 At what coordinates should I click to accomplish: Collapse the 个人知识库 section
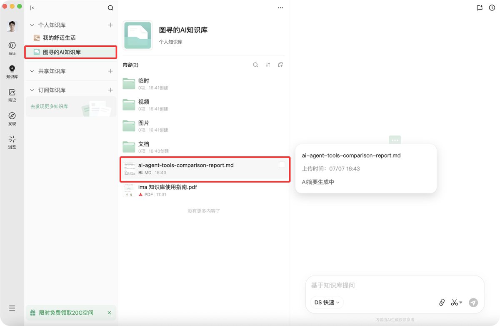pos(32,25)
